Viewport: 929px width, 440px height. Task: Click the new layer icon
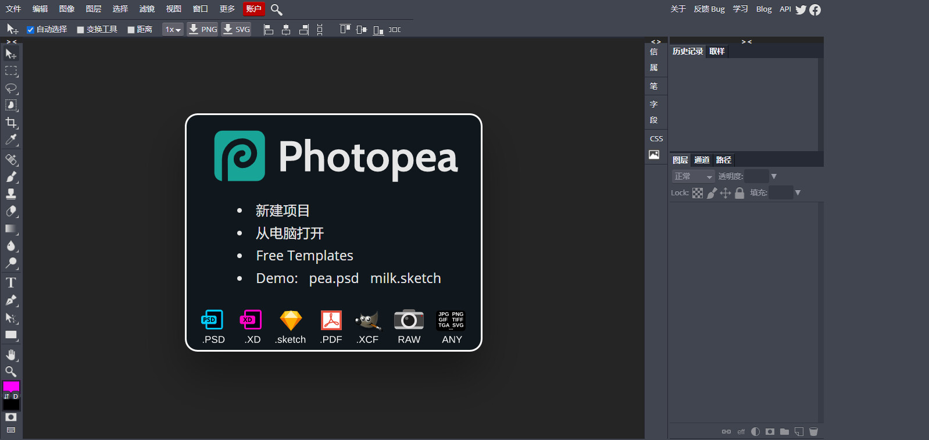coord(799,431)
